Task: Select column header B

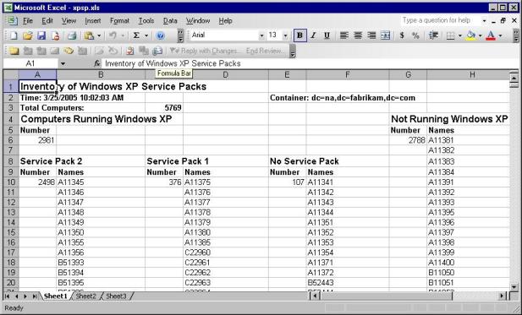Action: tap(101, 75)
